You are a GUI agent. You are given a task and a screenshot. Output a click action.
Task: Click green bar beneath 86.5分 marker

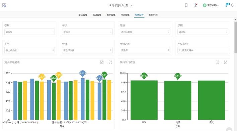click(x=104, y=100)
